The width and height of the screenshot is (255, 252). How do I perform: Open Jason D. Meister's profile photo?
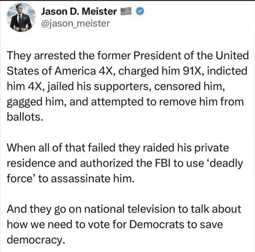(x=21, y=18)
